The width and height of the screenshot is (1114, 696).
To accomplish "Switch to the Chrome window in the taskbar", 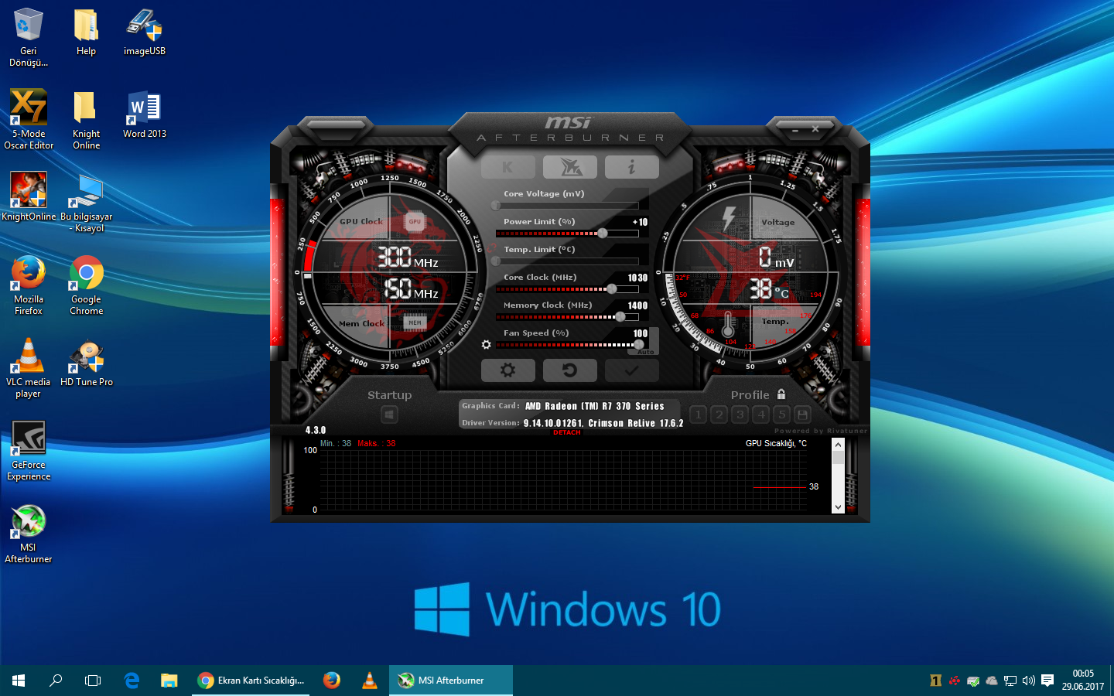I will [251, 681].
